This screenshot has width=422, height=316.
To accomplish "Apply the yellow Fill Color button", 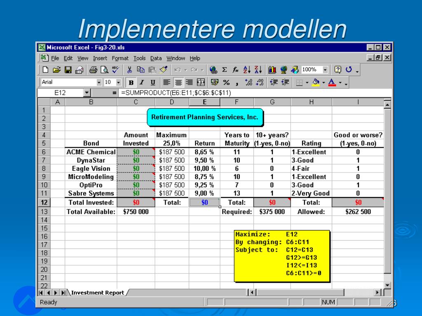I will [316, 82].
